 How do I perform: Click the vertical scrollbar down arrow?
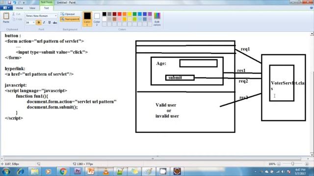click(x=312, y=154)
